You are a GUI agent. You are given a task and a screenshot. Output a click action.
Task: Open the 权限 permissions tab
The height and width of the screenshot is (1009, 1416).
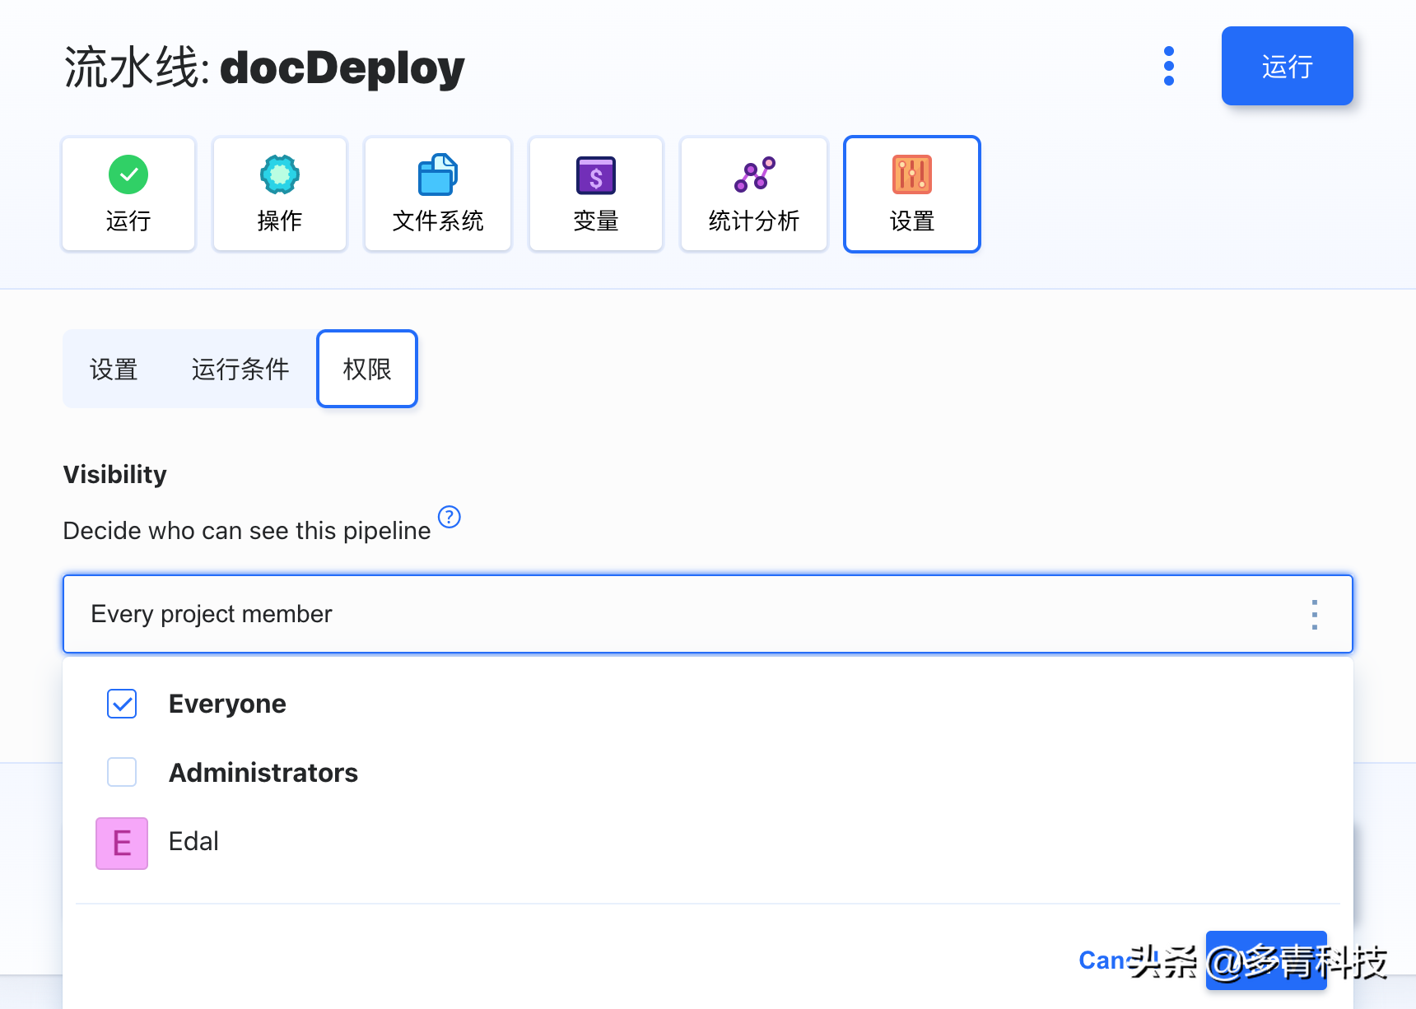(366, 369)
